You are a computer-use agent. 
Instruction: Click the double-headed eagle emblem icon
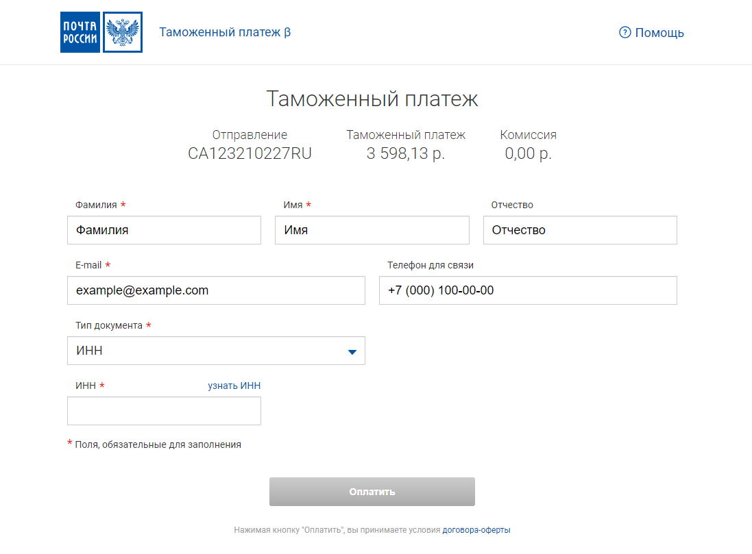pyautogui.click(x=123, y=32)
